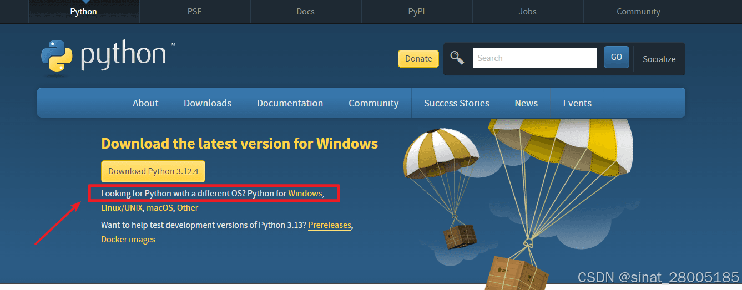Click the magnifying glass search icon
This screenshot has width=742, height=290.
[x=457, y=58]
